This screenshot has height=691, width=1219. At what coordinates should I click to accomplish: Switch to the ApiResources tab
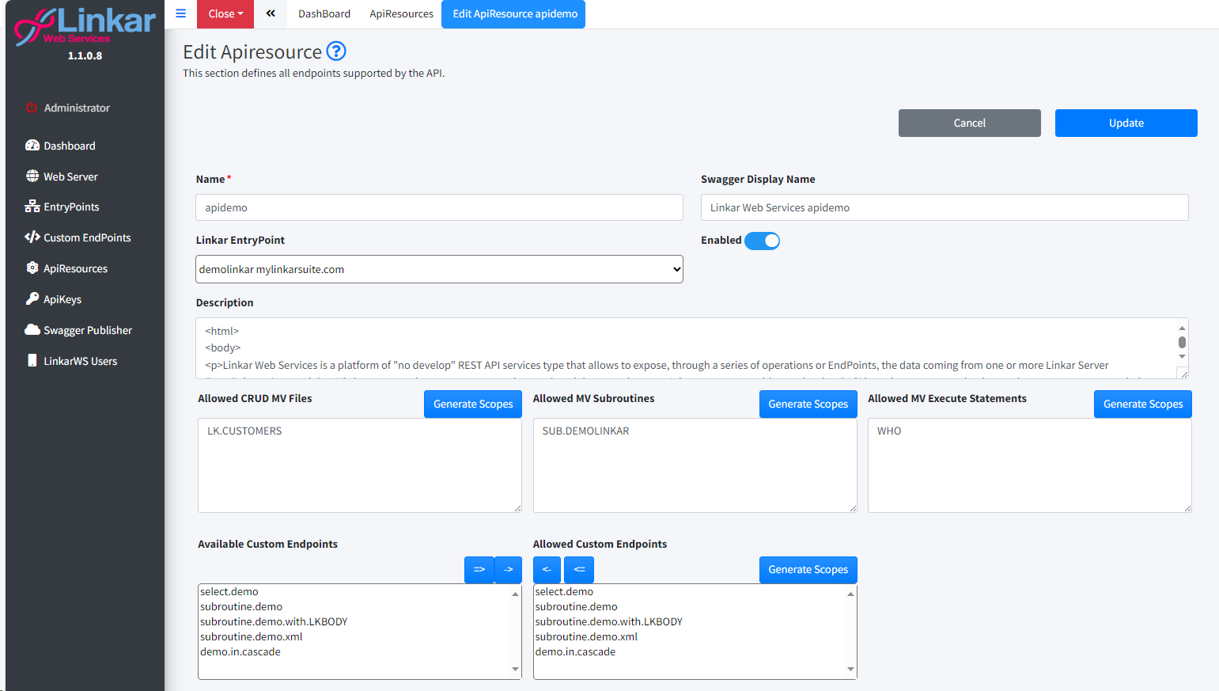point(401,13)
